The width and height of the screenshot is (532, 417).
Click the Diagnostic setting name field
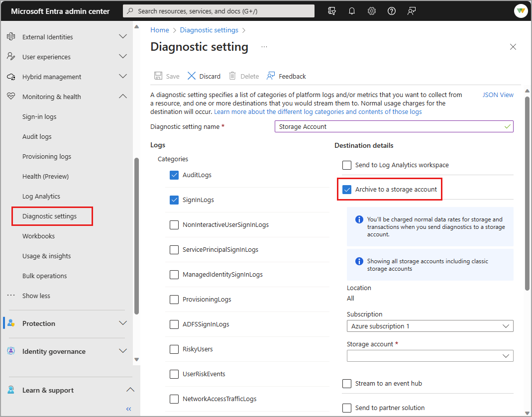pos(393,127)
